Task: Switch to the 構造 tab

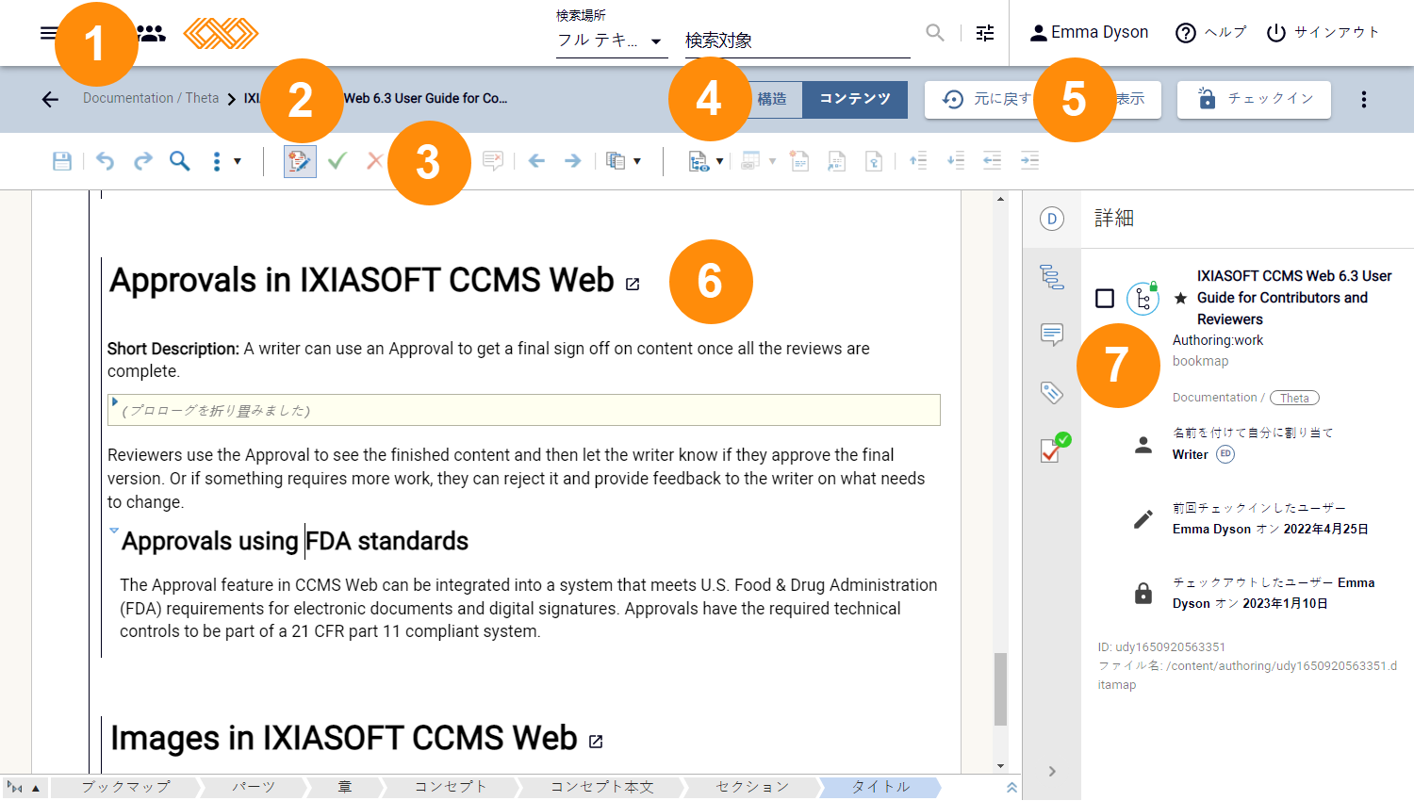Action: (x=772, y=99)
